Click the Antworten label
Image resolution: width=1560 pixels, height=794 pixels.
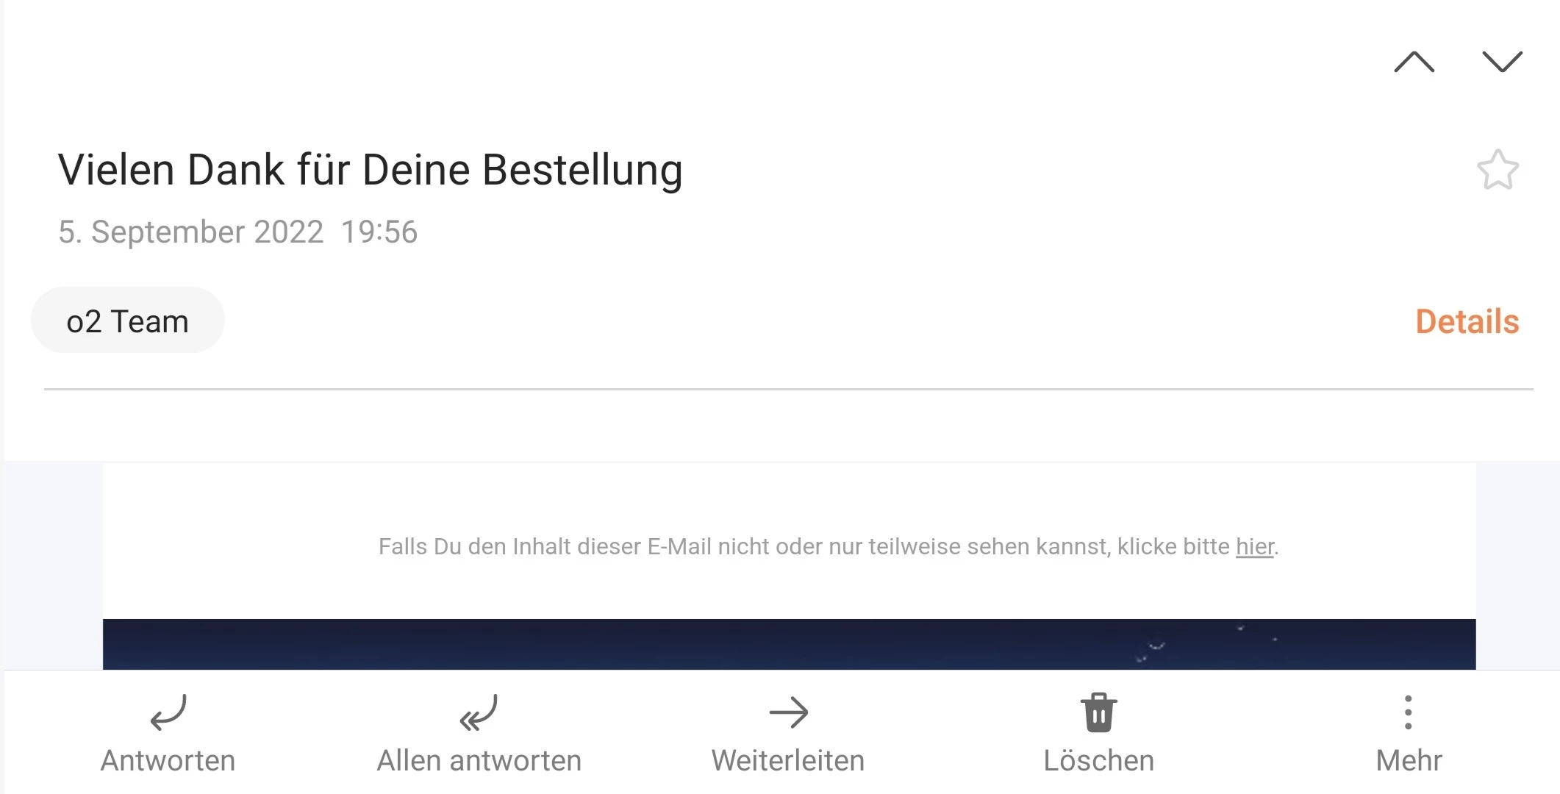168,760
